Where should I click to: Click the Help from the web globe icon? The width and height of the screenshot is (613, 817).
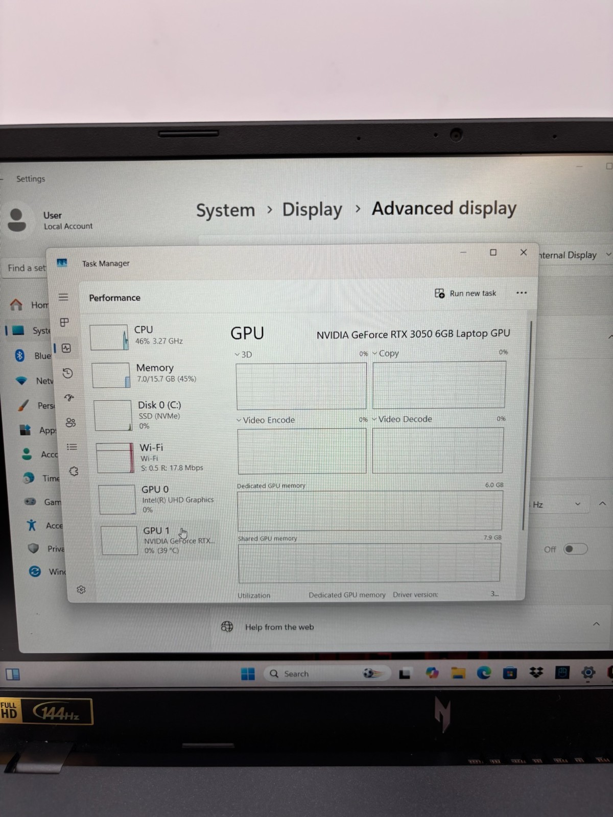tap(227, 627)
